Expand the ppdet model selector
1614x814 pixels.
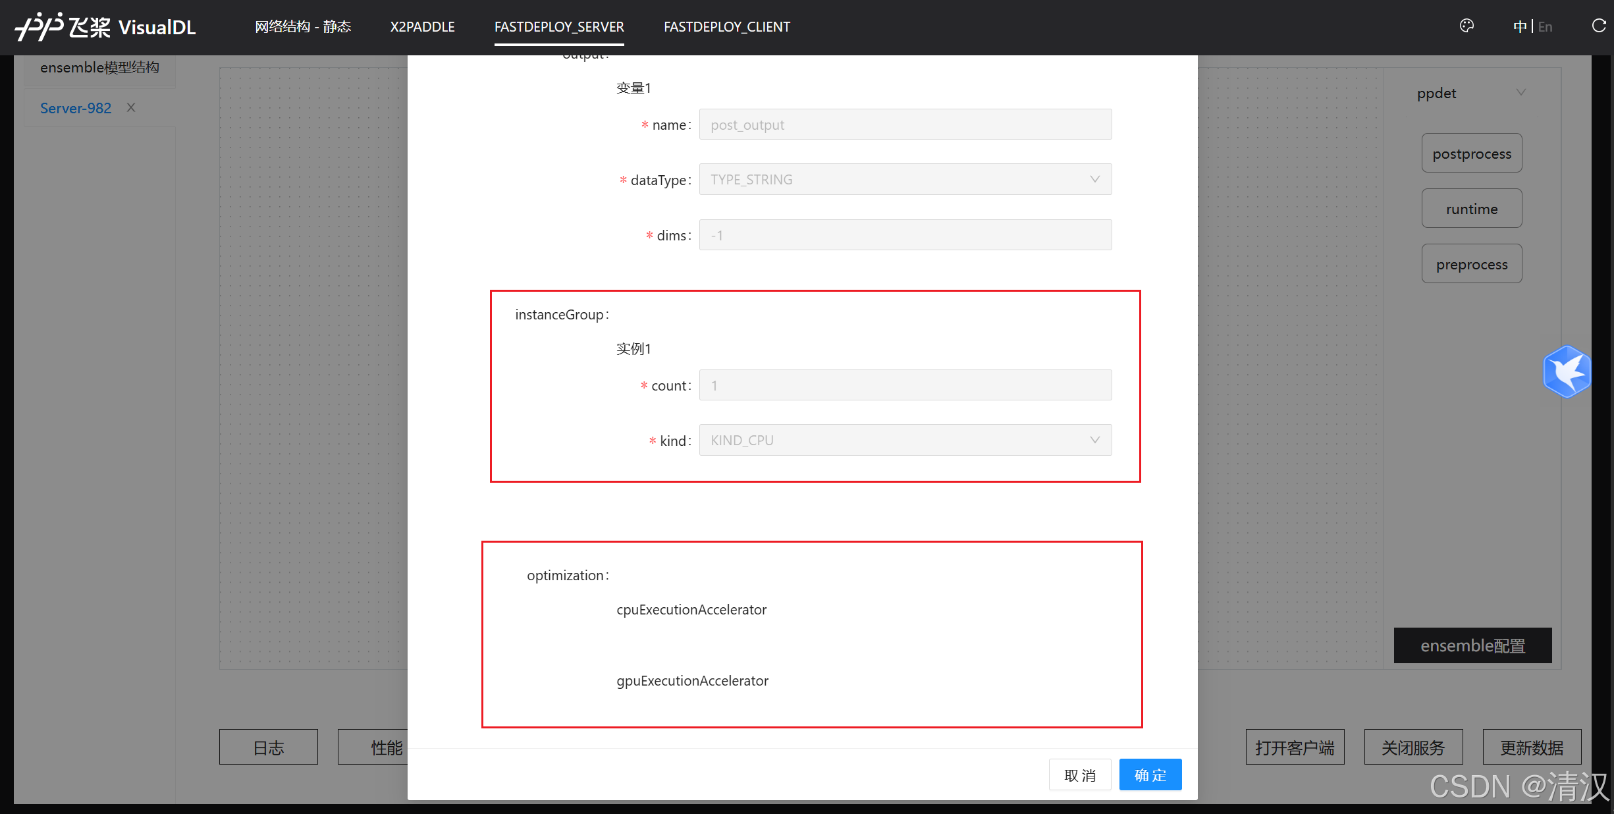click(x=1471, y=93)
